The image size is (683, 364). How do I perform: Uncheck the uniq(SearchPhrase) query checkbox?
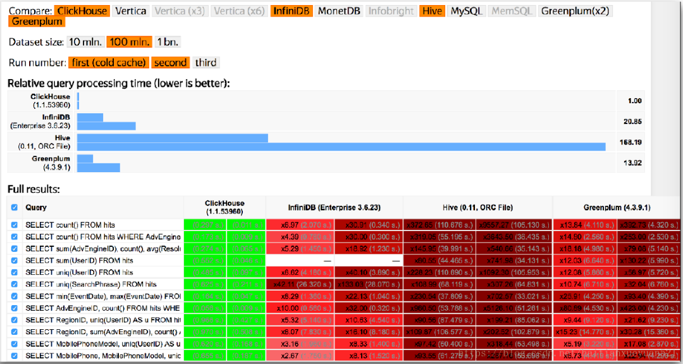(x=15, y=284)
